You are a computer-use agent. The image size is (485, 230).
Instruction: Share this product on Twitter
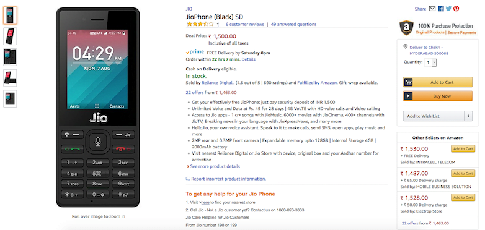(448, 9)
